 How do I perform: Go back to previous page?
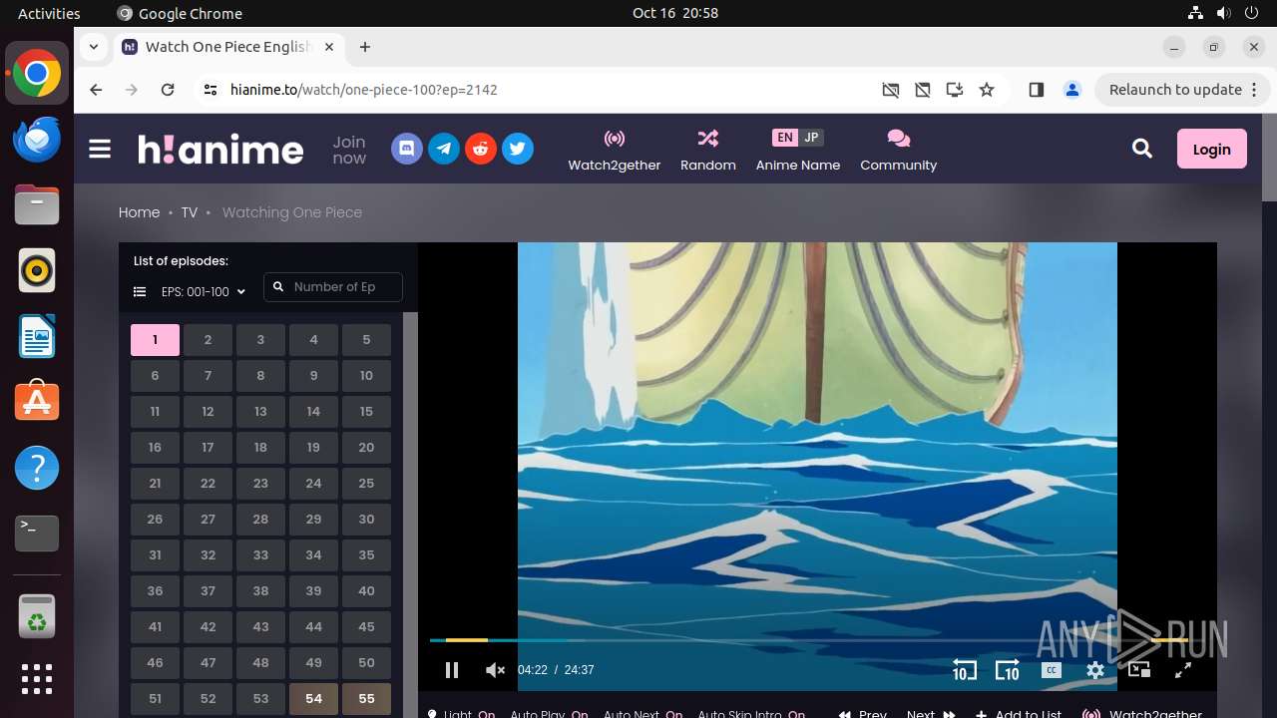click(x=96, y=90)
